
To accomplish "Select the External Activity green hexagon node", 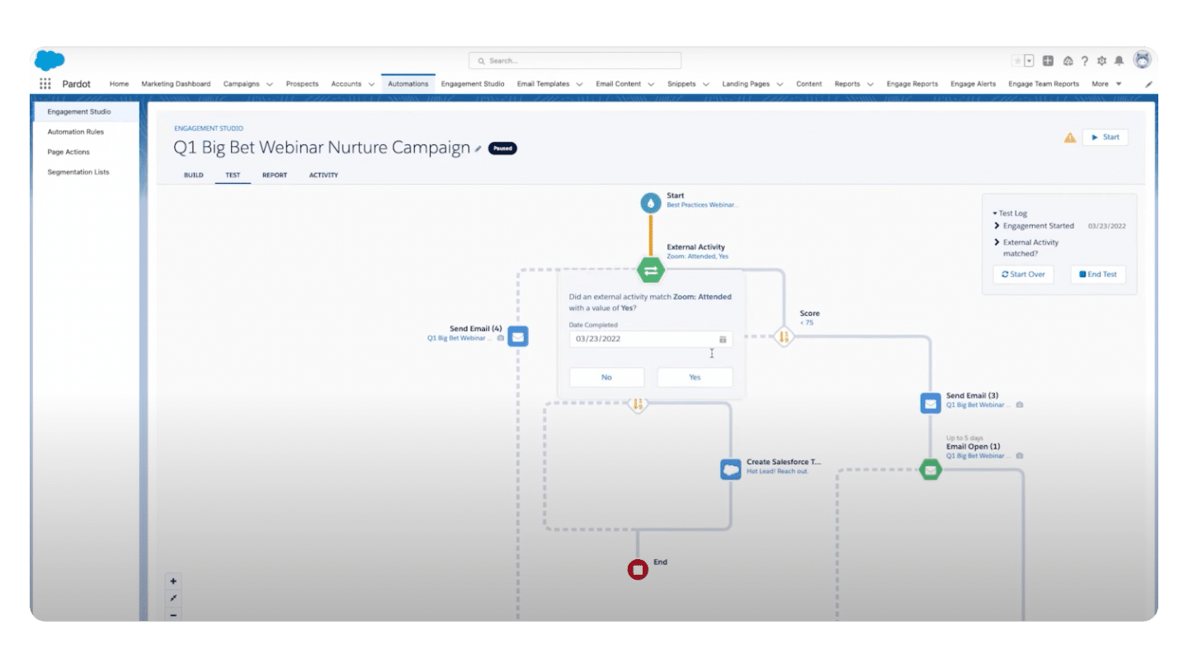I will [x=650, y=270].
